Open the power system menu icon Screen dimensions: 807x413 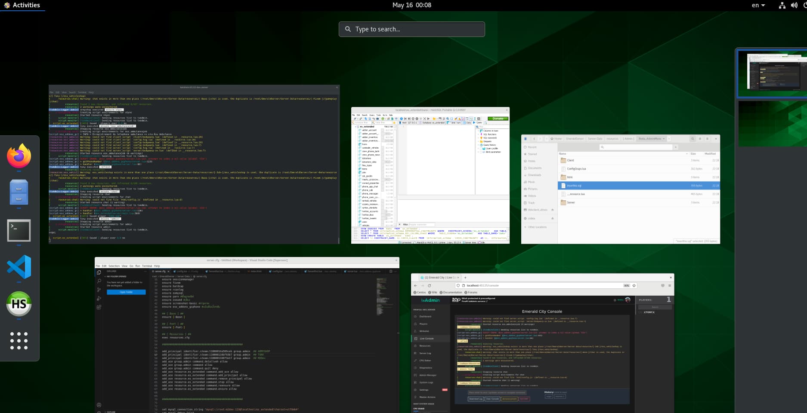pyautogui.click(x=804, y=5)
